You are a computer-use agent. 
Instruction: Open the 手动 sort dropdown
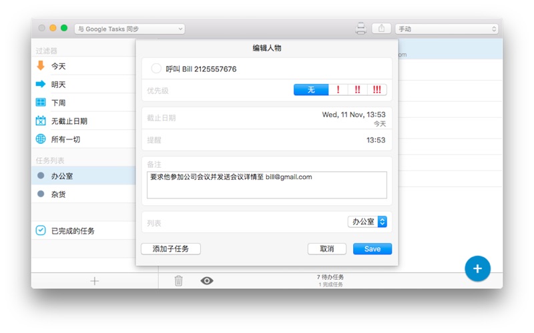(x=447, y=29)
